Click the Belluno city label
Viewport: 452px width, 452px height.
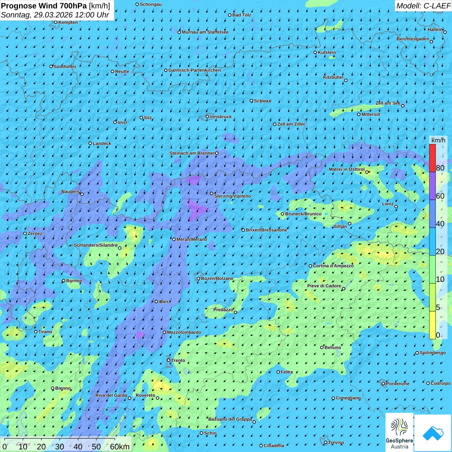click(333, 347)
